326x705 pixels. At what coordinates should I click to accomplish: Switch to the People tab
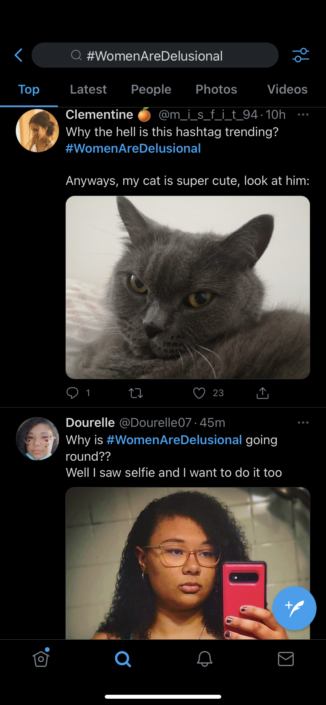(x=151, y=89)
